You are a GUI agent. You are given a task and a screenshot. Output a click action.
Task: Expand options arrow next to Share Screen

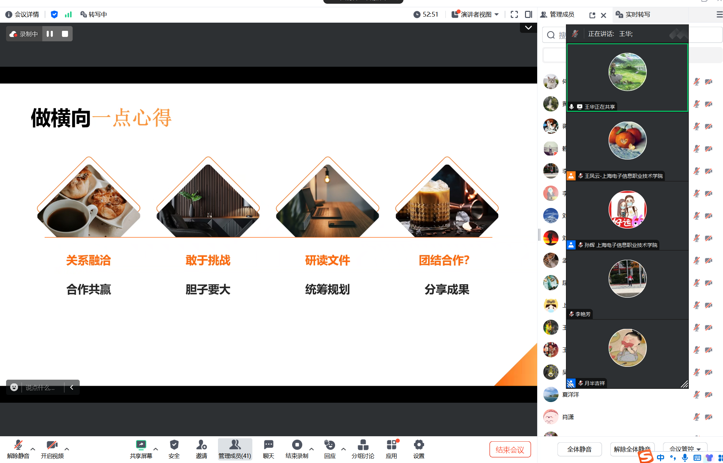tap(156, 449)
